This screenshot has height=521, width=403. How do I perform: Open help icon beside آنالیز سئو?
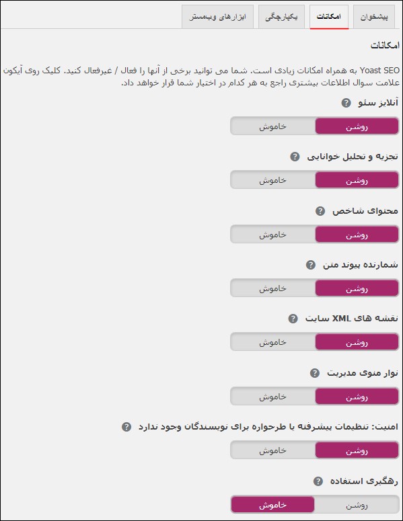(346, 103)
